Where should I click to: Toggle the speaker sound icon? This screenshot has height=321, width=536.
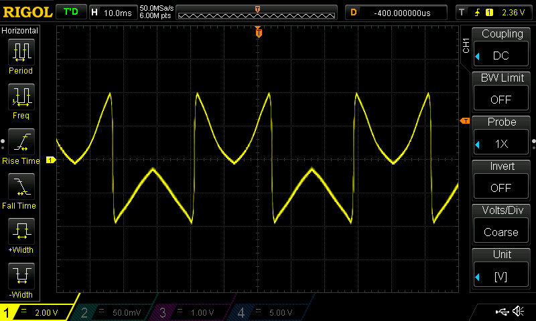tap(517, 312)
